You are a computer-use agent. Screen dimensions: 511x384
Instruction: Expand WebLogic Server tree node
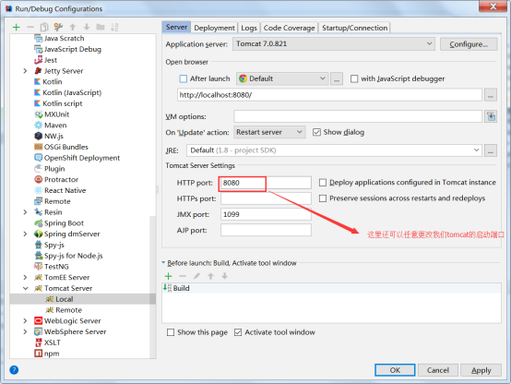(25, 320)
